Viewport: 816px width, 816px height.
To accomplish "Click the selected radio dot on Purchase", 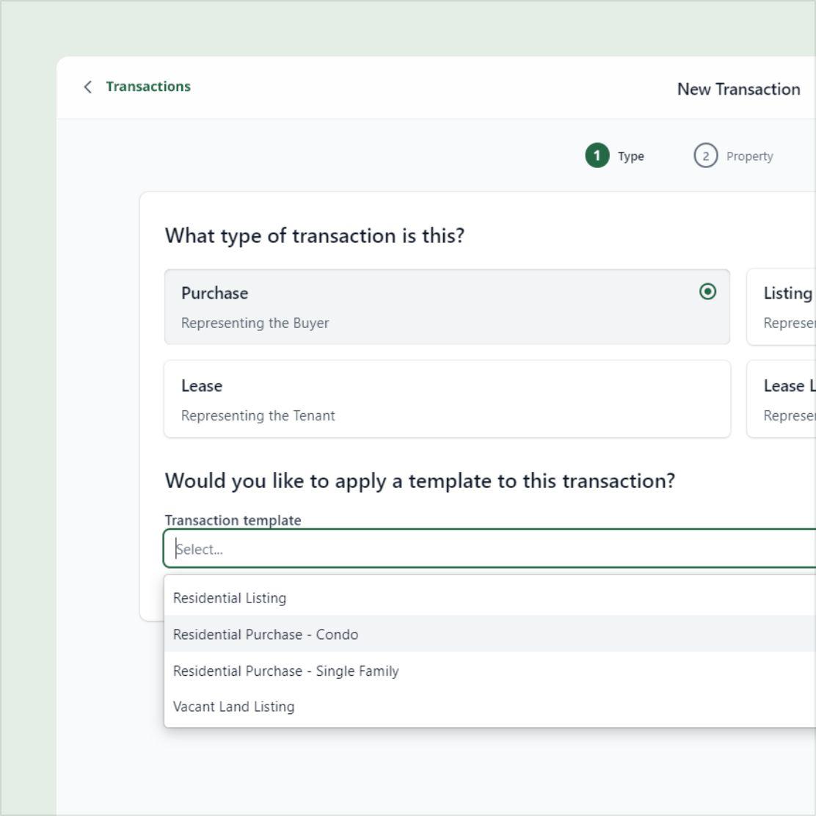I will (x=707, y=291).
